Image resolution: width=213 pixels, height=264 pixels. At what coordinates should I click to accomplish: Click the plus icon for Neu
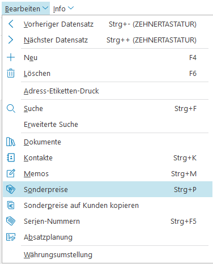[11, 57]
